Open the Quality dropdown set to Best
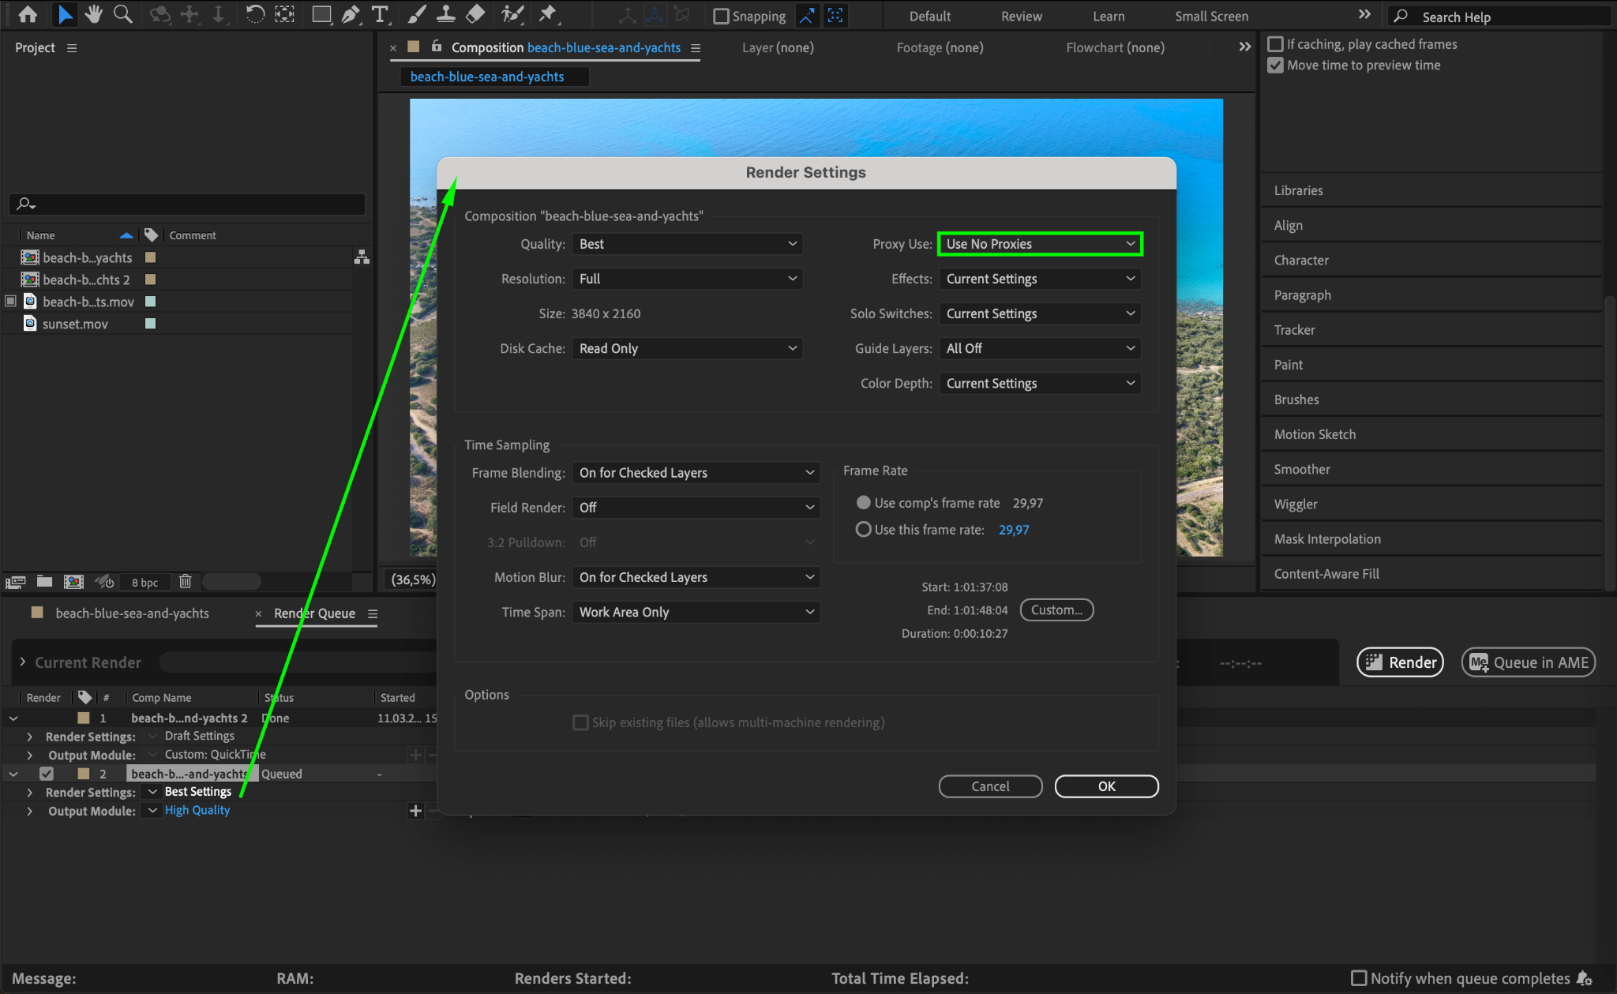This screenshot has height=994, width=1617. pyautogui.click(x=687, y=244)
